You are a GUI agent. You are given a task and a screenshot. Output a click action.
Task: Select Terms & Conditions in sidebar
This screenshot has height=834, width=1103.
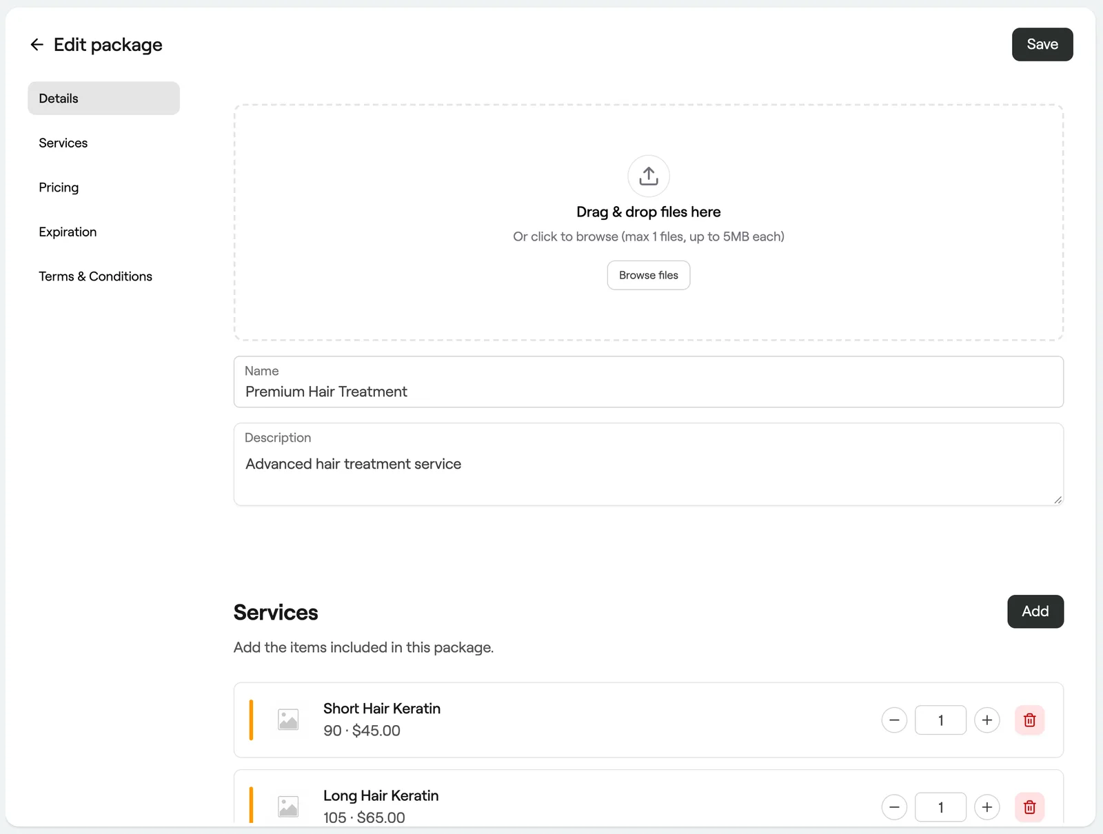tap(103, 276)
